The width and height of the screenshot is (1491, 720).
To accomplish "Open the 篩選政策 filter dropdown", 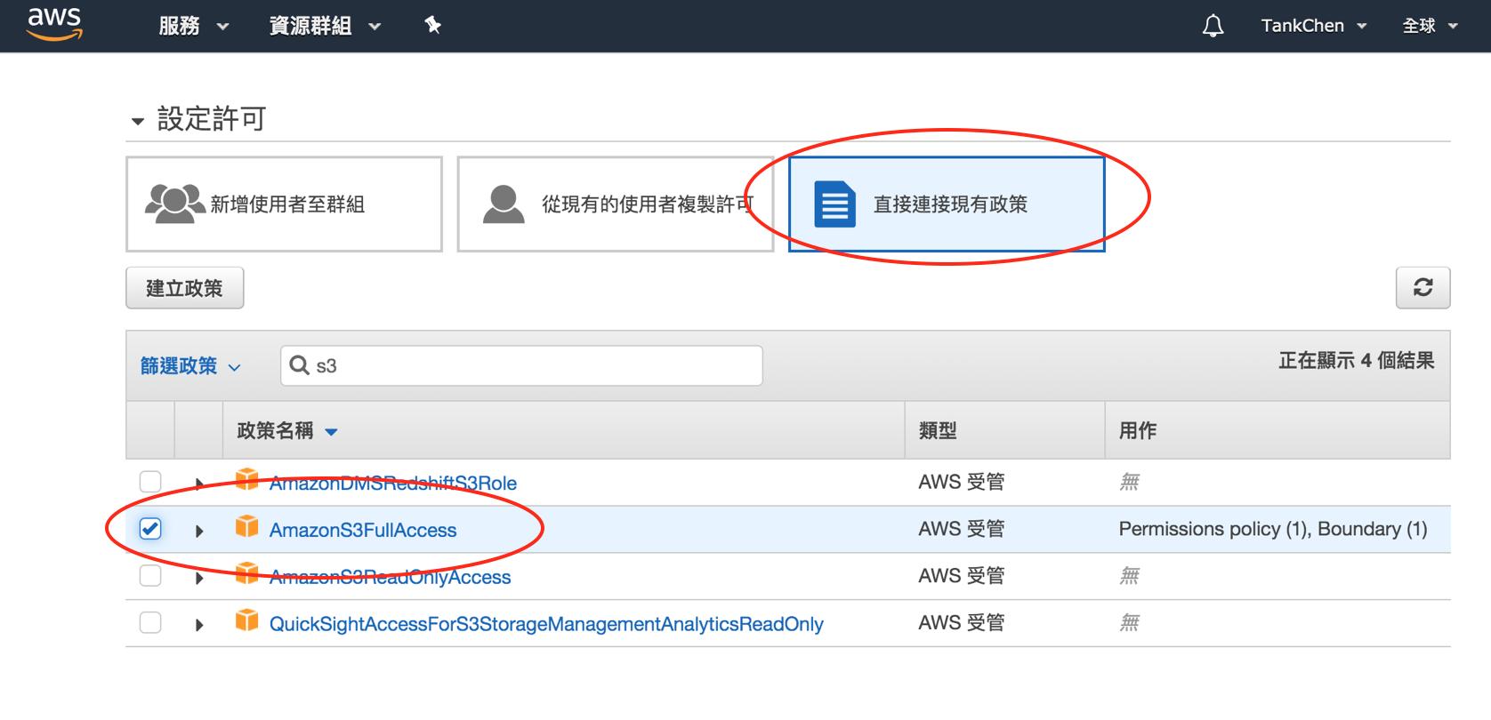I will tap(190, 366).
